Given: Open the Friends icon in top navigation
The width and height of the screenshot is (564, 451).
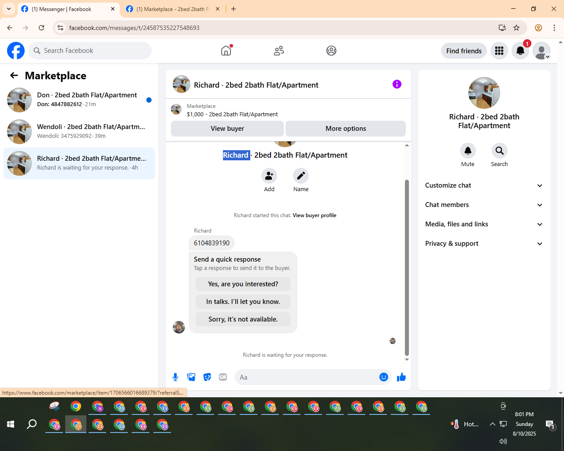Looking at the screenshot, I should [279, 51].
